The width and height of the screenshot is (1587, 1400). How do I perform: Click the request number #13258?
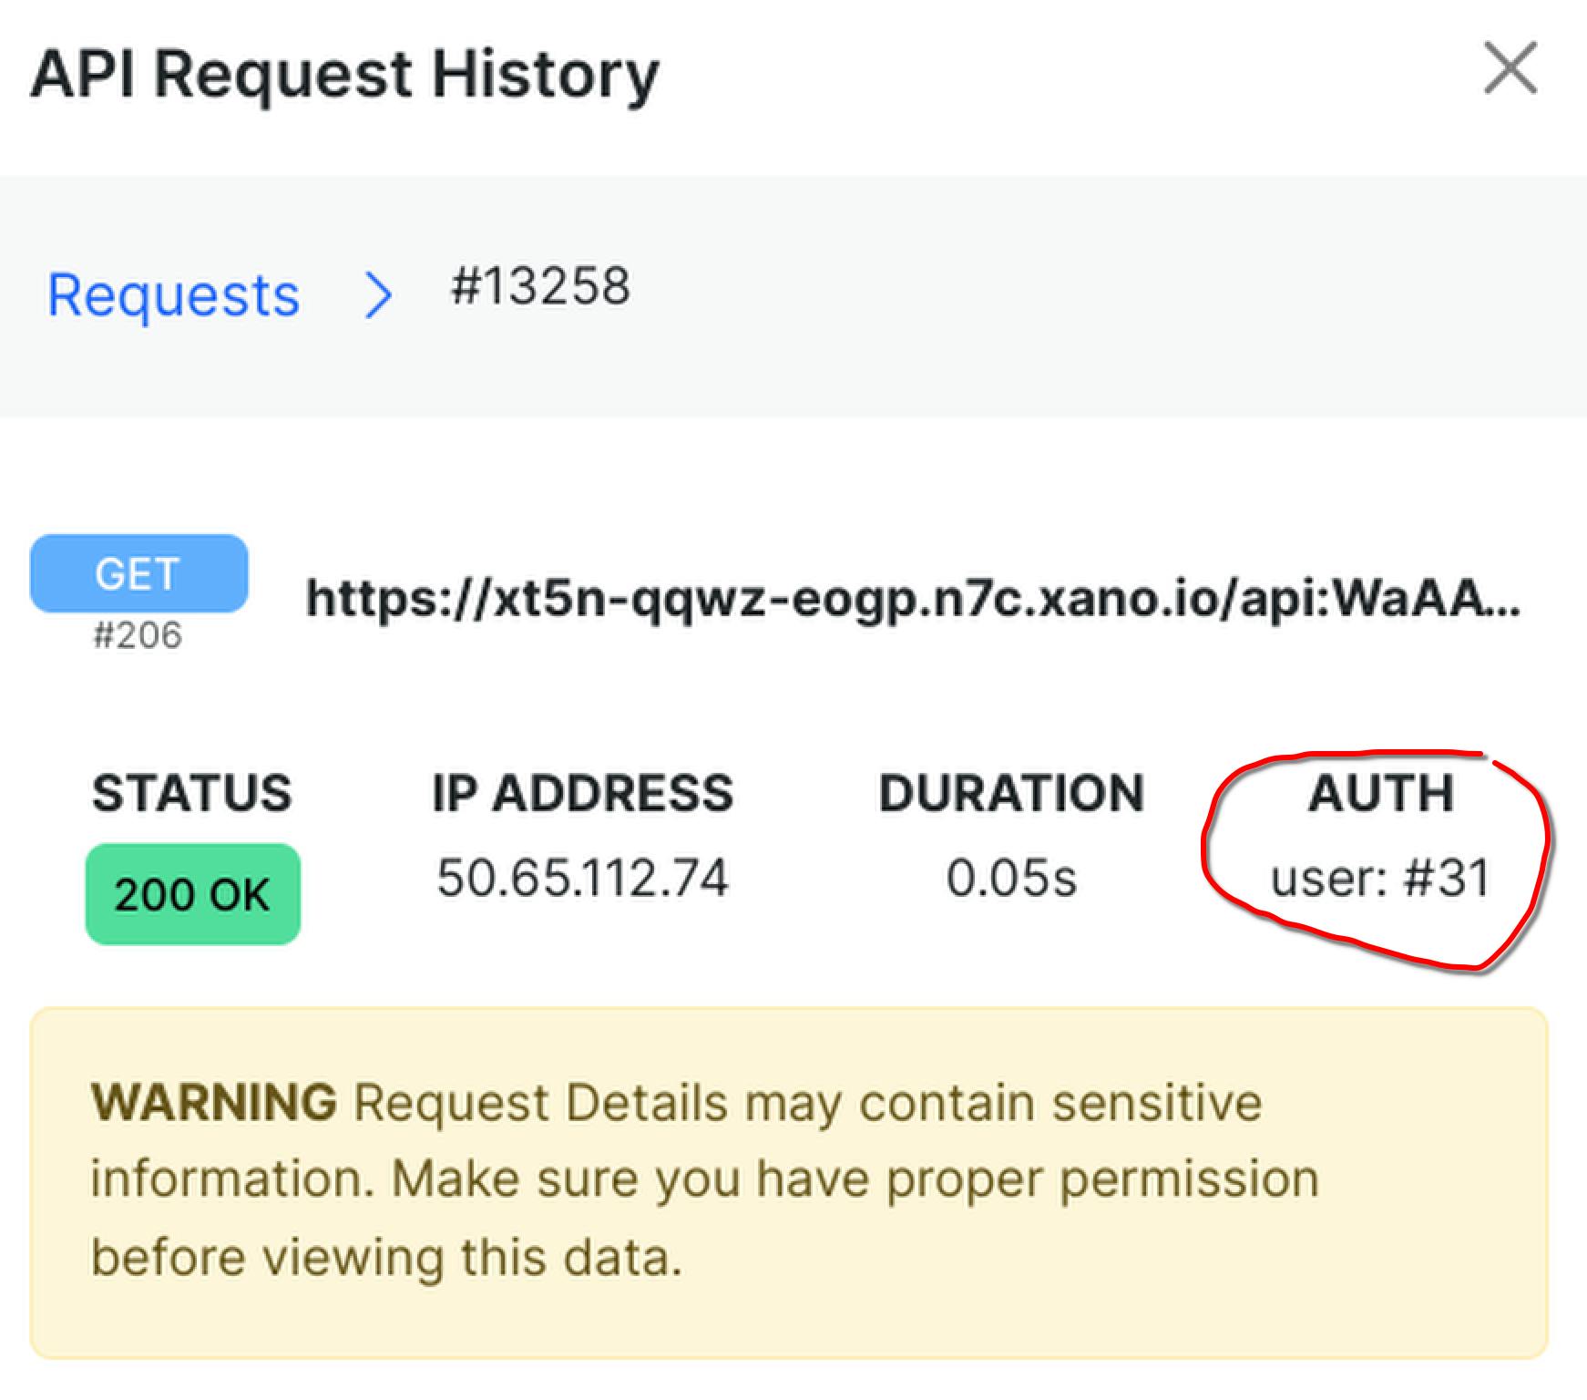[539, 286]
